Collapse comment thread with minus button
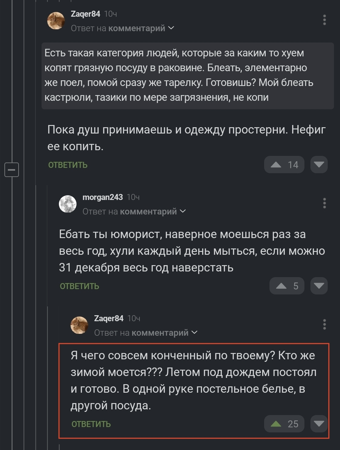 point(12,170)
